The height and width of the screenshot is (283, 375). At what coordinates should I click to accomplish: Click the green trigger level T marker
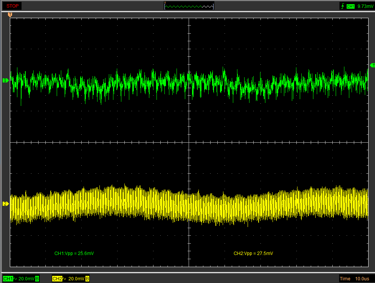(x=372, y=65)
